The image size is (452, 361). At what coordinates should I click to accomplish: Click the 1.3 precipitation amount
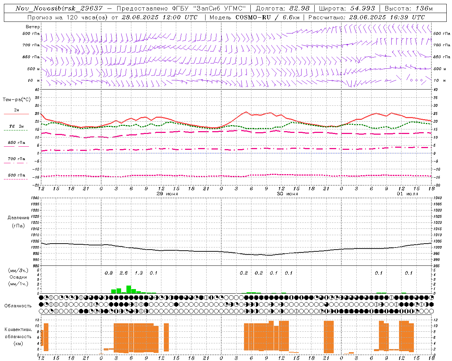click(x=139, y=273)
